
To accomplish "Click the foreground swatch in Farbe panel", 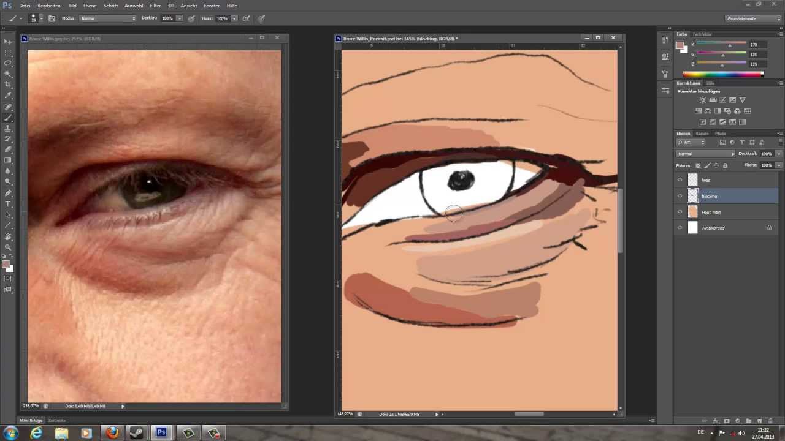I will point(680,45).
